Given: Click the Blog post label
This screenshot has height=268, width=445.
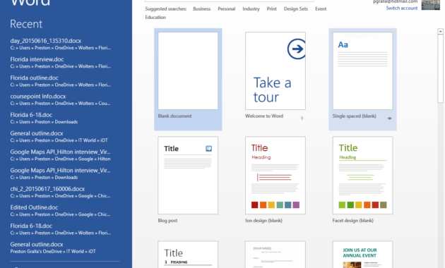Looking at the screenshot, I should click(x=167, y=221).
